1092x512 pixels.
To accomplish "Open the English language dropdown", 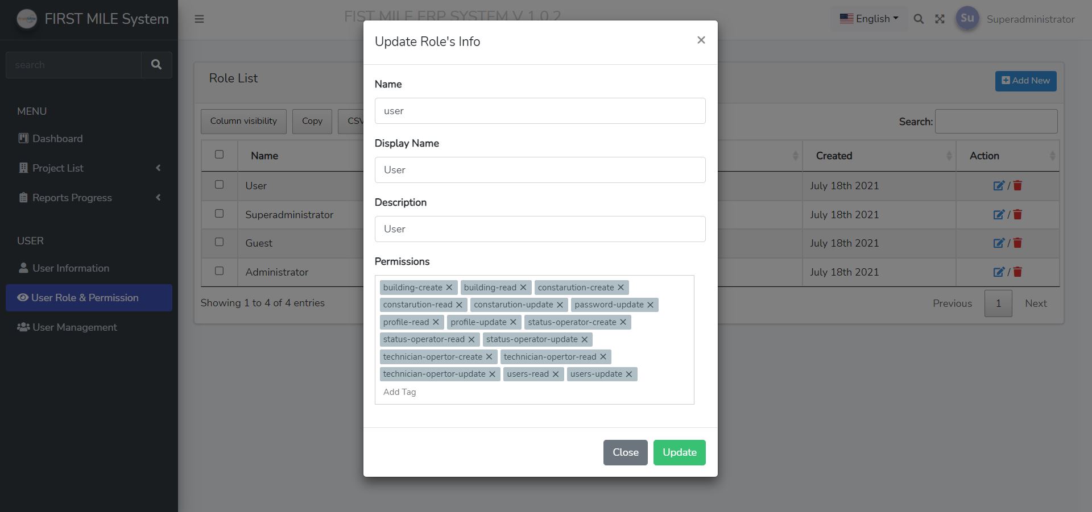I will tap(868, 18).
